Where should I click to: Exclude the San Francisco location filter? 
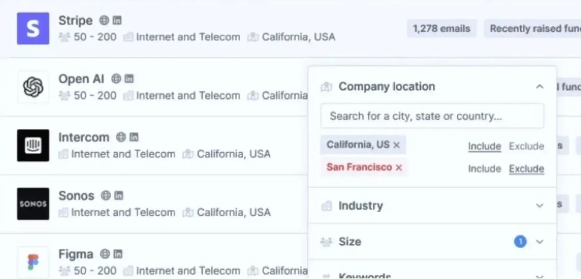click(x=526, y=169)
